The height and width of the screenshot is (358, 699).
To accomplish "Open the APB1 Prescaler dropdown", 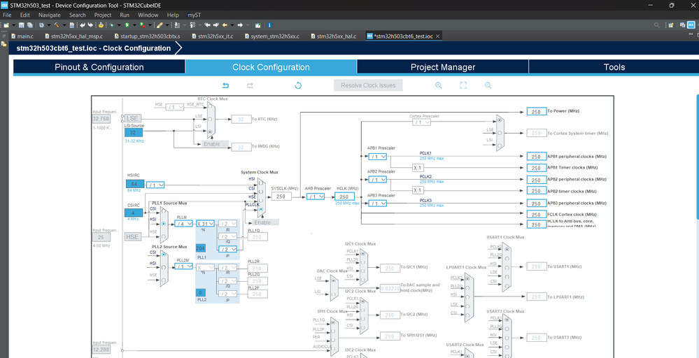I will click(x=378, y=157).
